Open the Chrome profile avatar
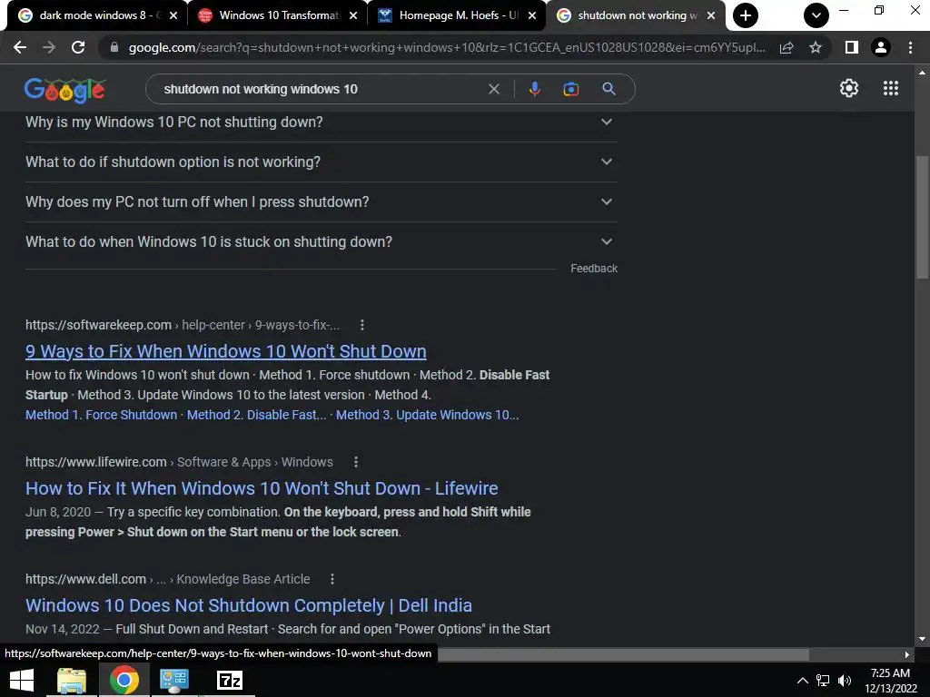Viewport: 930px width, 697px height. 881,47
